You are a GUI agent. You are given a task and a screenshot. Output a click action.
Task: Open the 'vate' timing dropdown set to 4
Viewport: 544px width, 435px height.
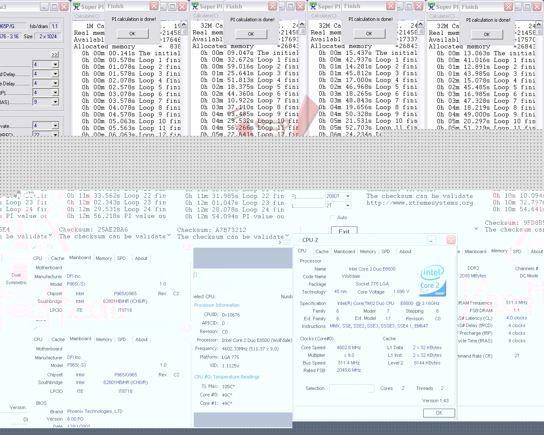[x=55, y=126]
